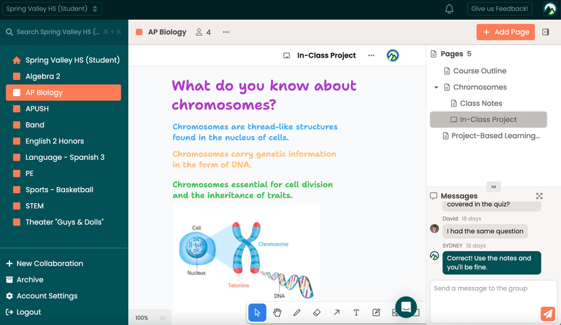Go to Account Settings
The height and width of the screenshot is (325, 561).
point(47,296)
